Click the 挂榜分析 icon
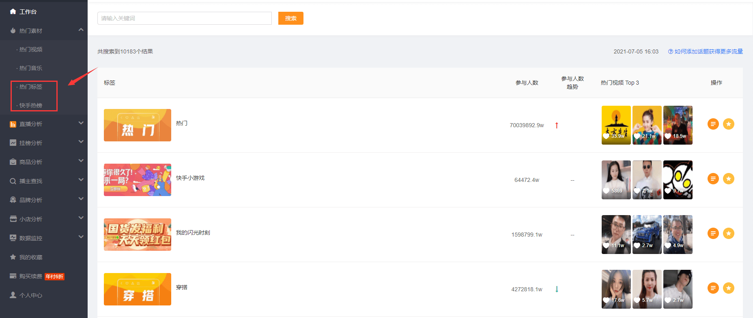This screenshot has width=753, height=318. point(13,143)
